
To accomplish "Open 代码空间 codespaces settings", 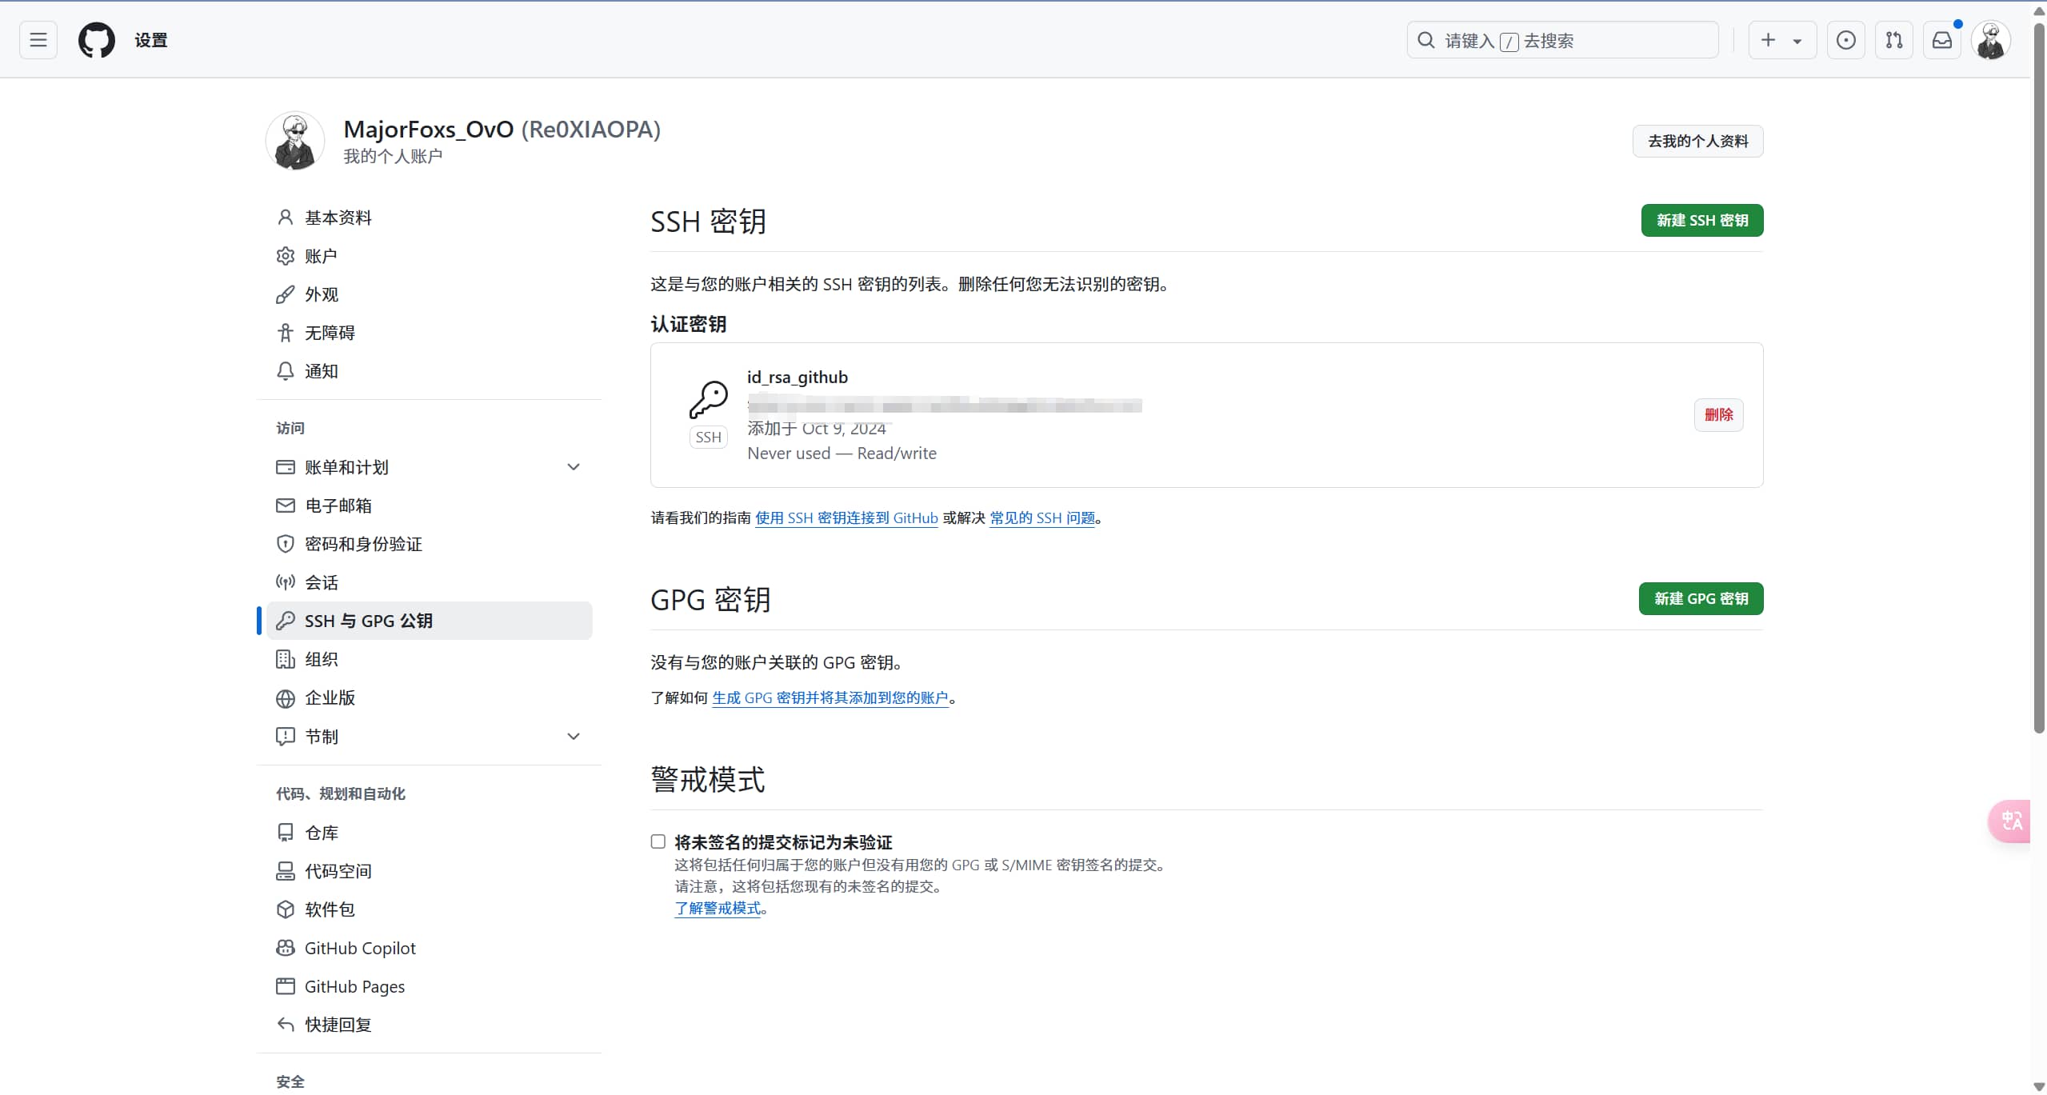I will tap(429, 871).
